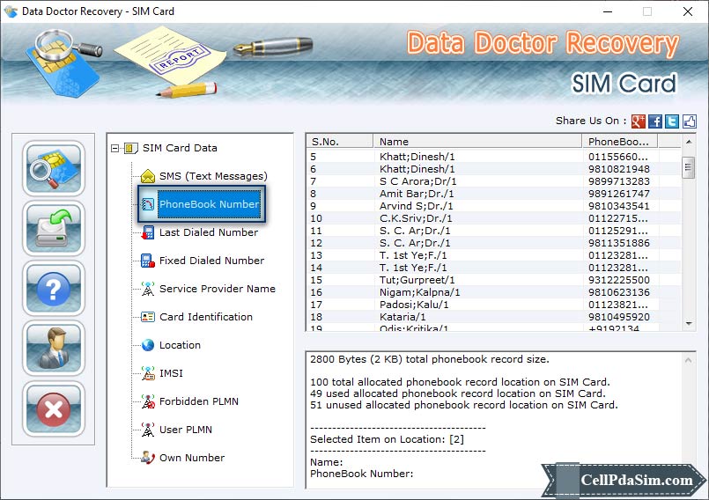Click the Location globe icon
The image size is (709, 500).
tap(148, 345)
